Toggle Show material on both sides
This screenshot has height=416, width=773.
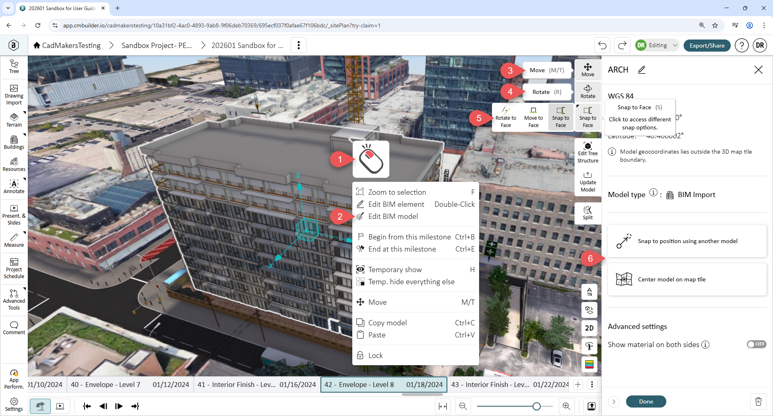(756, 344)
